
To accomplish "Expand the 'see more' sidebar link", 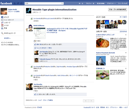I will [7, 38].
